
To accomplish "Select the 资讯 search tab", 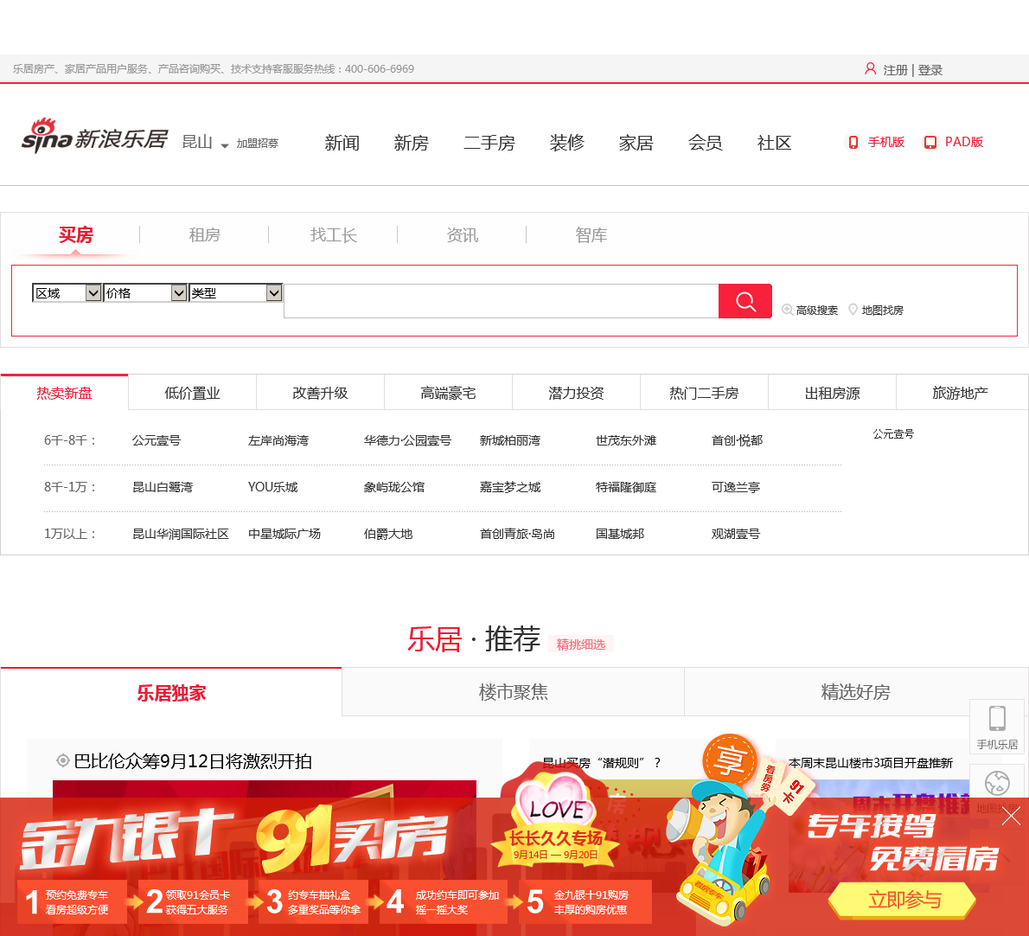I will [x=462, y=235].
